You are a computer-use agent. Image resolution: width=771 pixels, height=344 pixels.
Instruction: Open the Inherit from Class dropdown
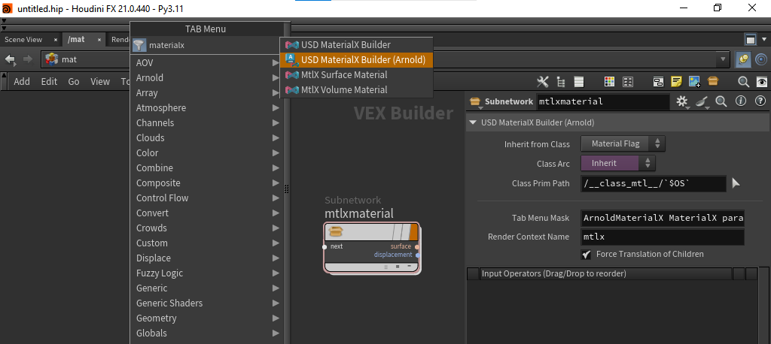tap(623, 143)
